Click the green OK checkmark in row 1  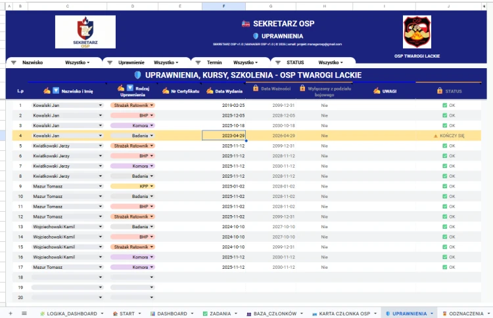[444, 106]
